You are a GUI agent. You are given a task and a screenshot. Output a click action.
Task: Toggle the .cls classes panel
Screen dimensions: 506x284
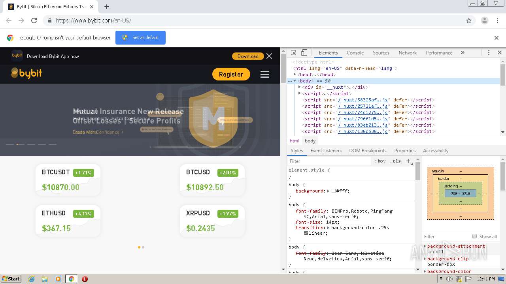point(395,161)
